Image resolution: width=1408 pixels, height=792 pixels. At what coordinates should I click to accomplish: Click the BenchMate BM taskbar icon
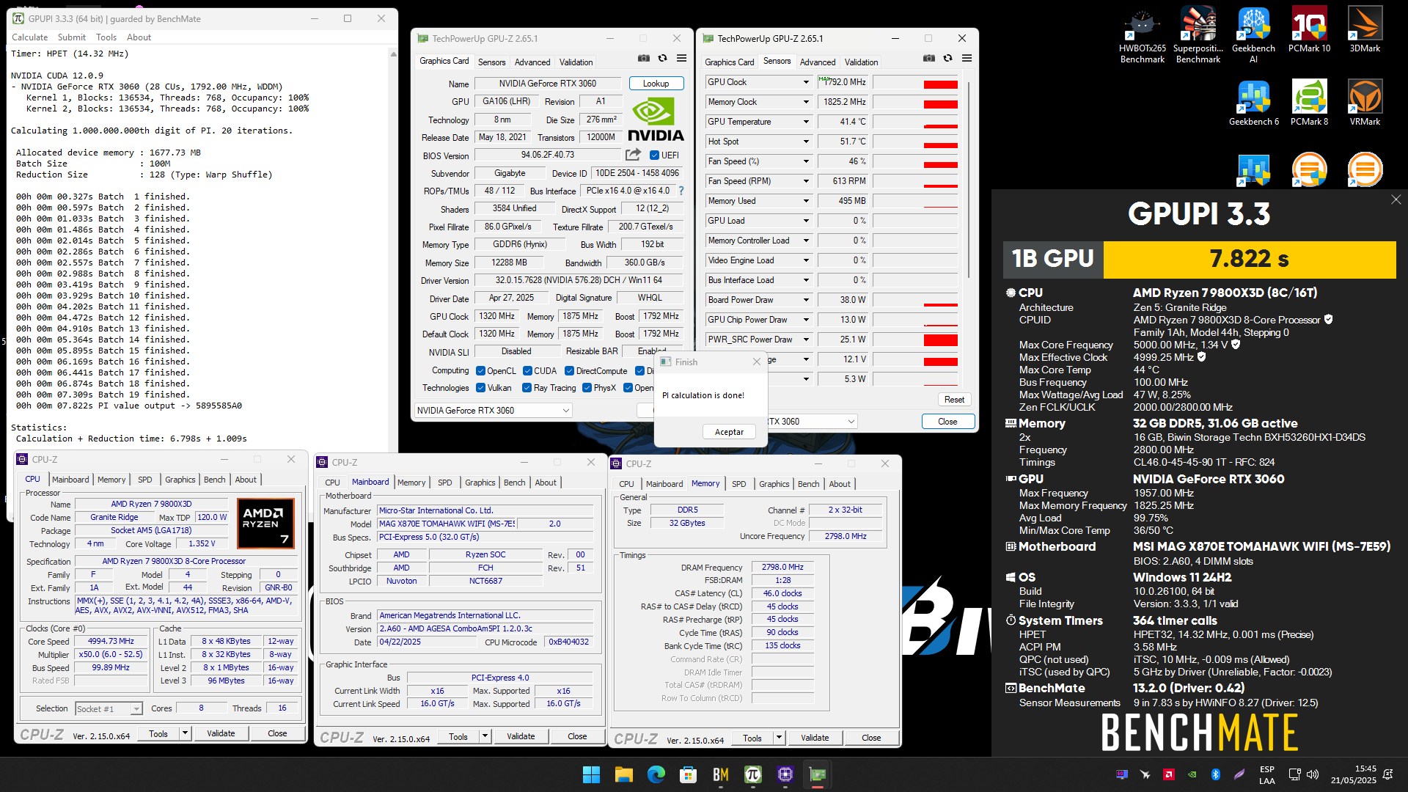[x=720, y=774]
